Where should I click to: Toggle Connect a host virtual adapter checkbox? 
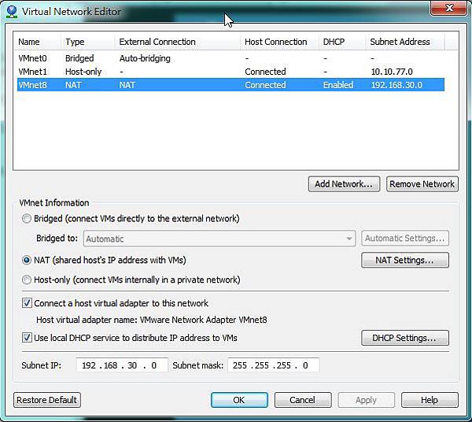click(x=27, y=303)
